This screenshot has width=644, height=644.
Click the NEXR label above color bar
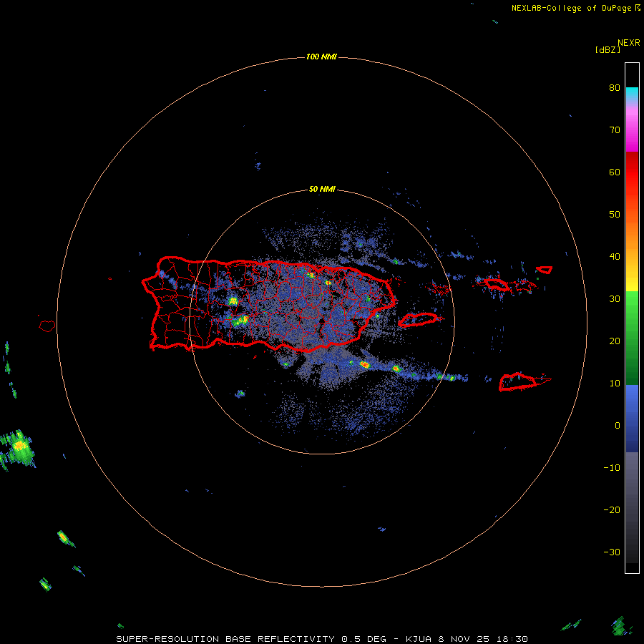point(629,43)
